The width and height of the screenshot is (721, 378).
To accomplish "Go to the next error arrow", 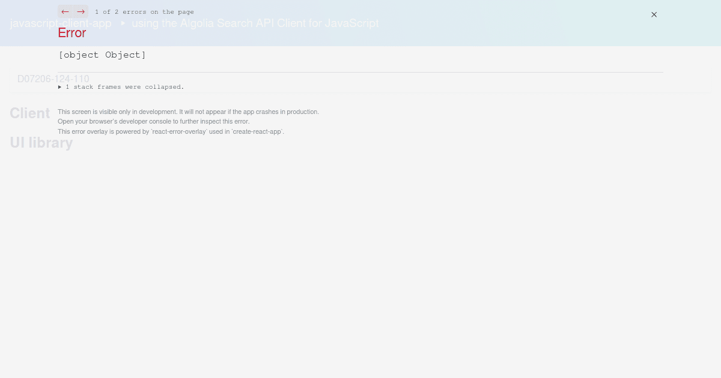I will tap(81, 11).
